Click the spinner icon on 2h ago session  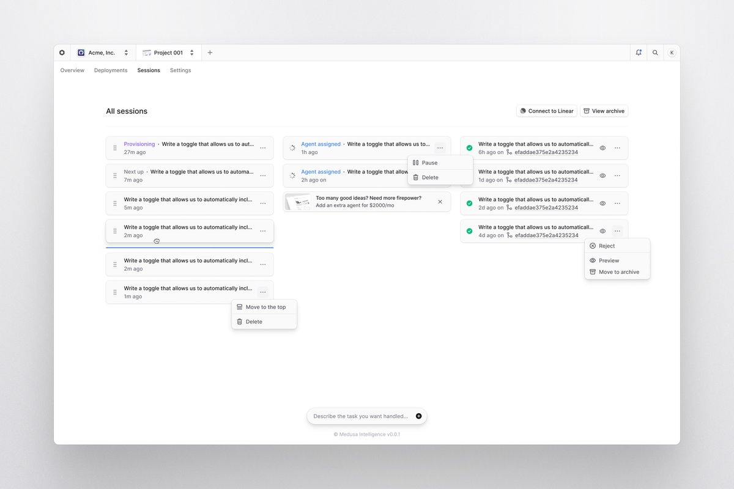coord(292,175)
